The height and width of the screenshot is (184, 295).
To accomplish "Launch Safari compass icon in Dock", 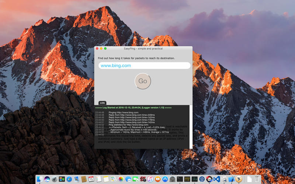I will tap(69, 179).
